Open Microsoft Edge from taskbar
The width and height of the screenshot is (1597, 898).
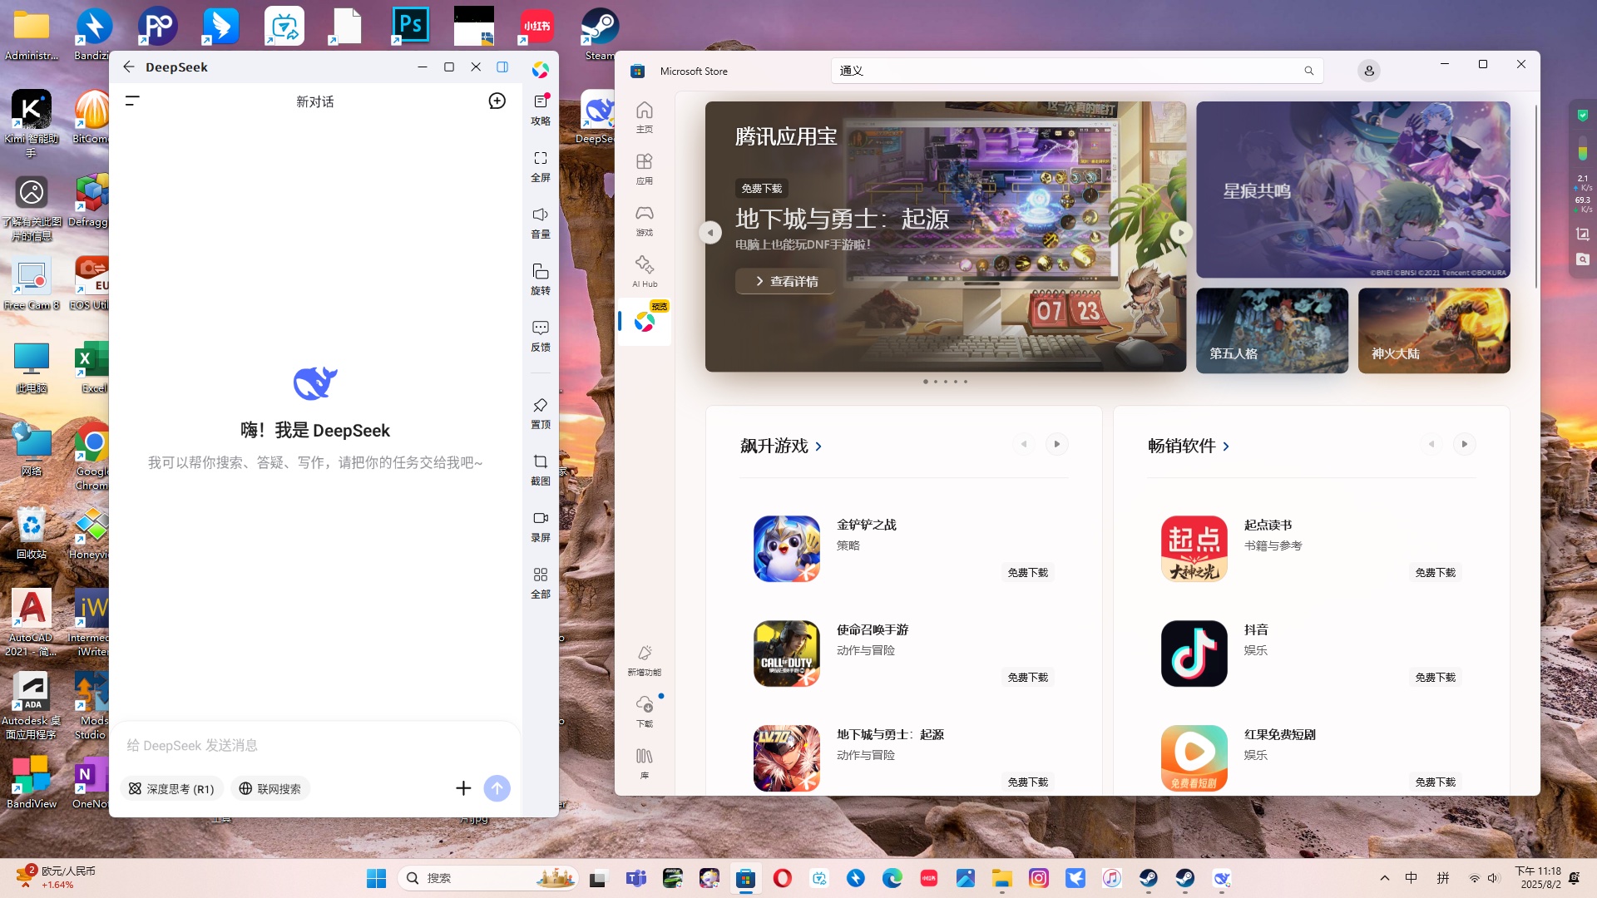[892, 878]
